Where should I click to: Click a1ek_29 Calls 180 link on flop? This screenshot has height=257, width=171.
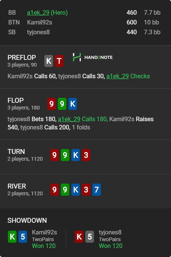click(x=83, y=119)
